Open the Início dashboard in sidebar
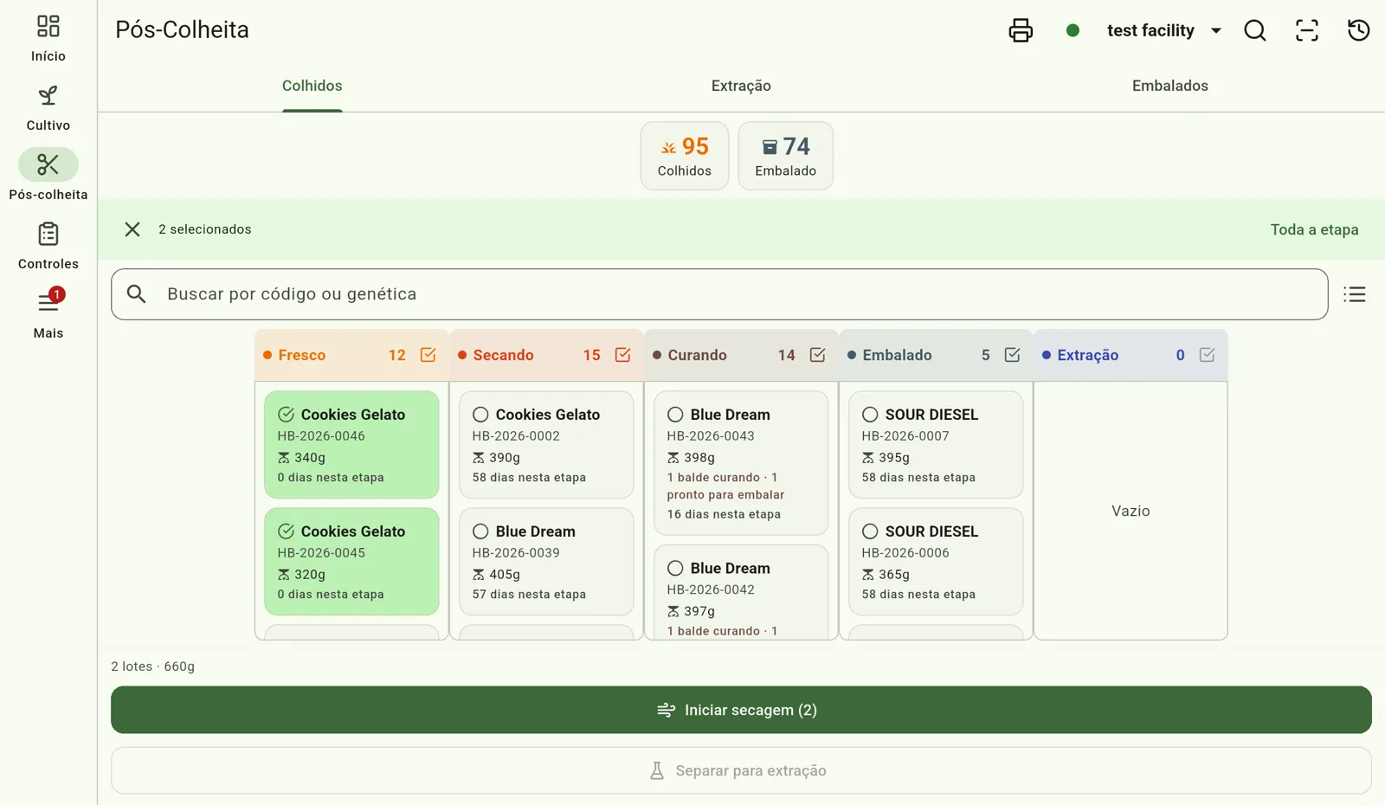Image resolution: width=1385 pixels, height=805 pixels. click(48, 38)
